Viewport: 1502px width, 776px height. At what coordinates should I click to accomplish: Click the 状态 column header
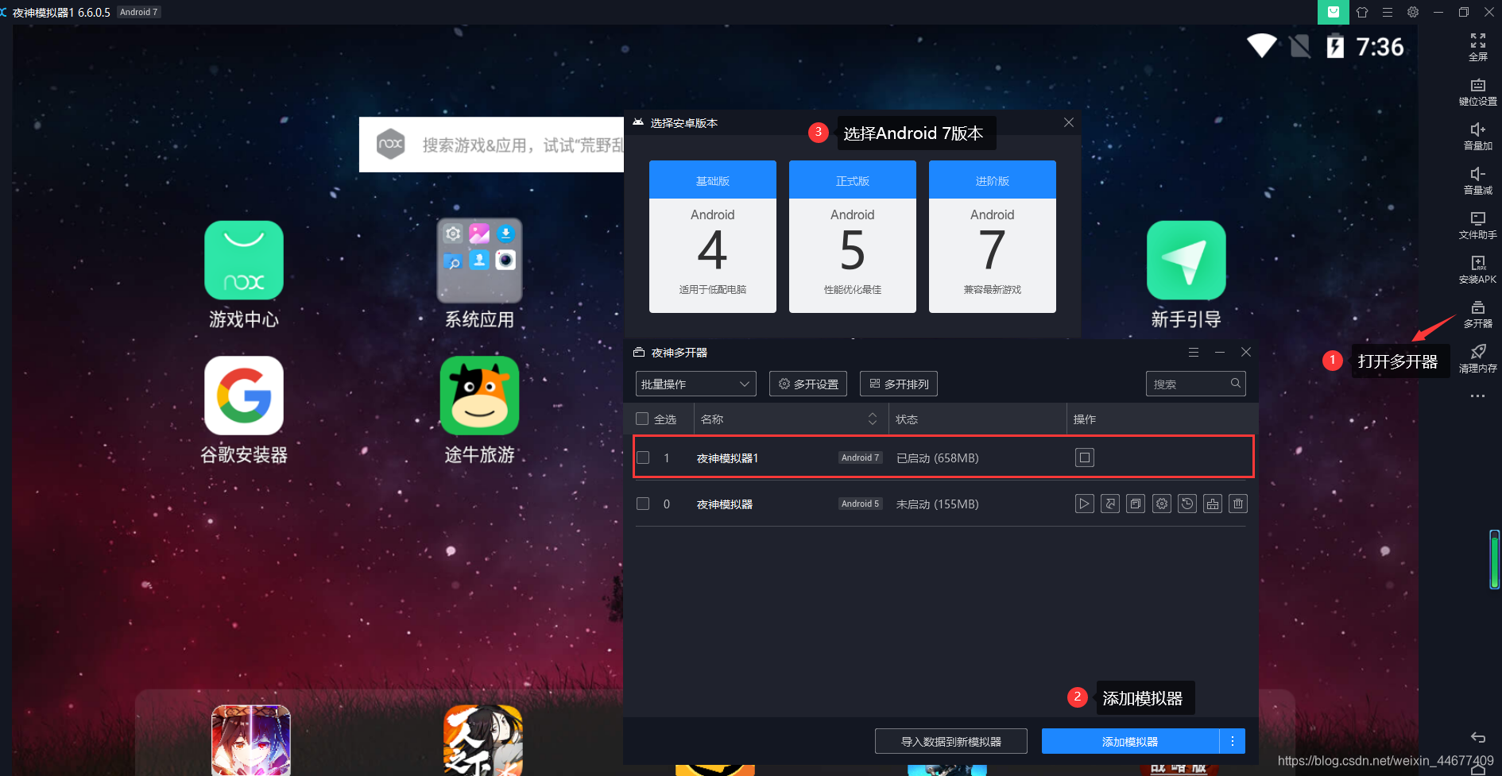point(907,419)
